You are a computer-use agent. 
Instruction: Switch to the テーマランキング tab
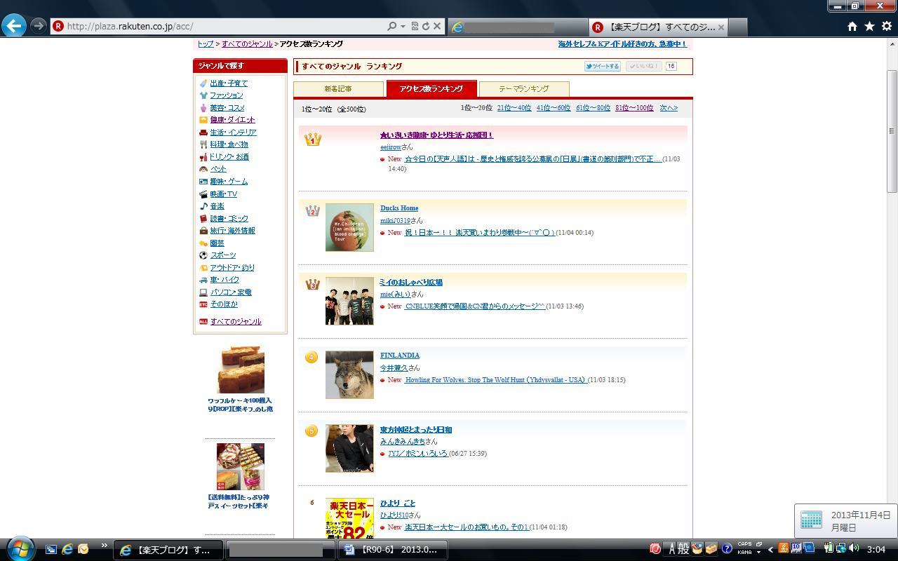click(x=523, y=89)
